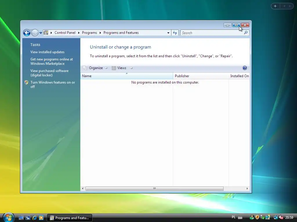This screenshot has height=222, width=297.
Task: Sort by the Publisher column header
Action: point(201,76)
